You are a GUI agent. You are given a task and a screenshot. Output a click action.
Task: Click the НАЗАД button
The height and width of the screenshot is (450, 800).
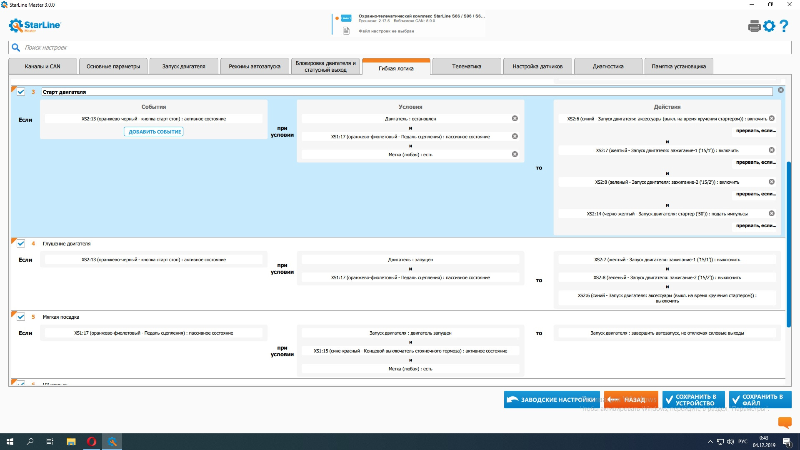[x=631, y=400]
